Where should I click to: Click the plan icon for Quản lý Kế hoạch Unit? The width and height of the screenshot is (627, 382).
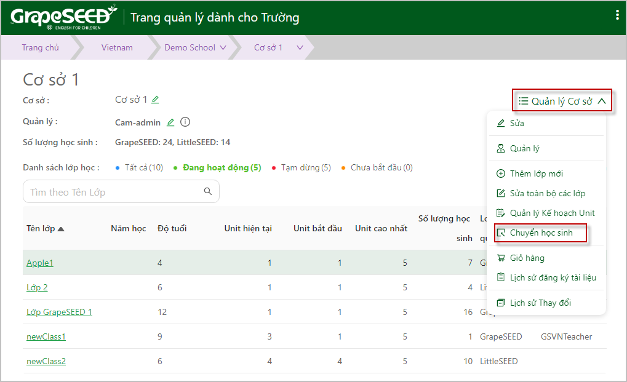coord(501,213)
